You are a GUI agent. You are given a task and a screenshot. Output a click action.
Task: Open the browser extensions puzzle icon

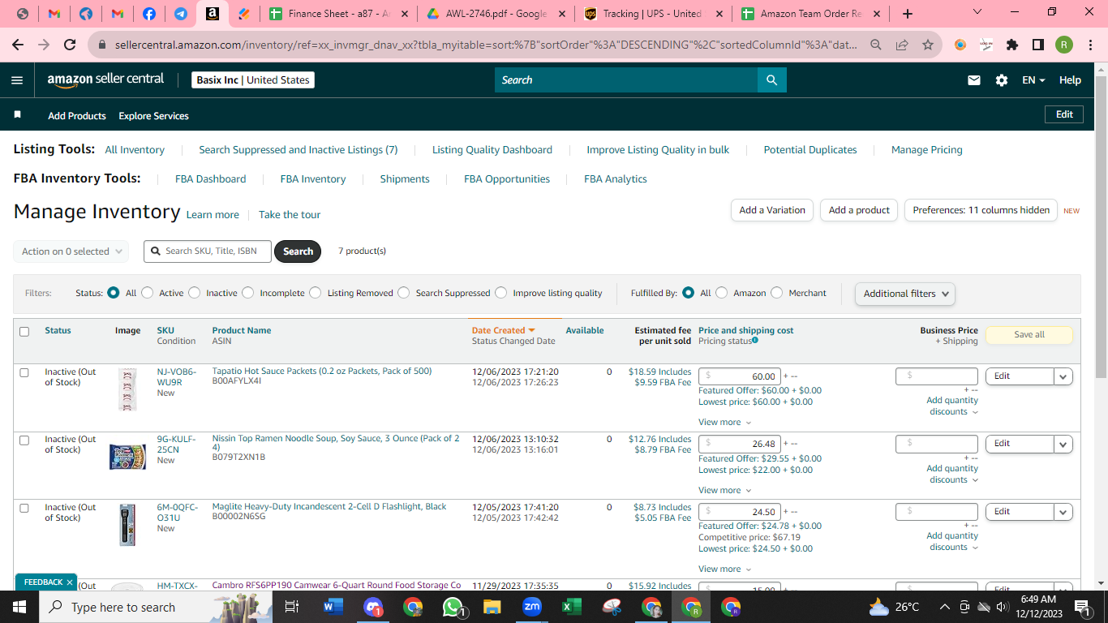point(1011,45)
